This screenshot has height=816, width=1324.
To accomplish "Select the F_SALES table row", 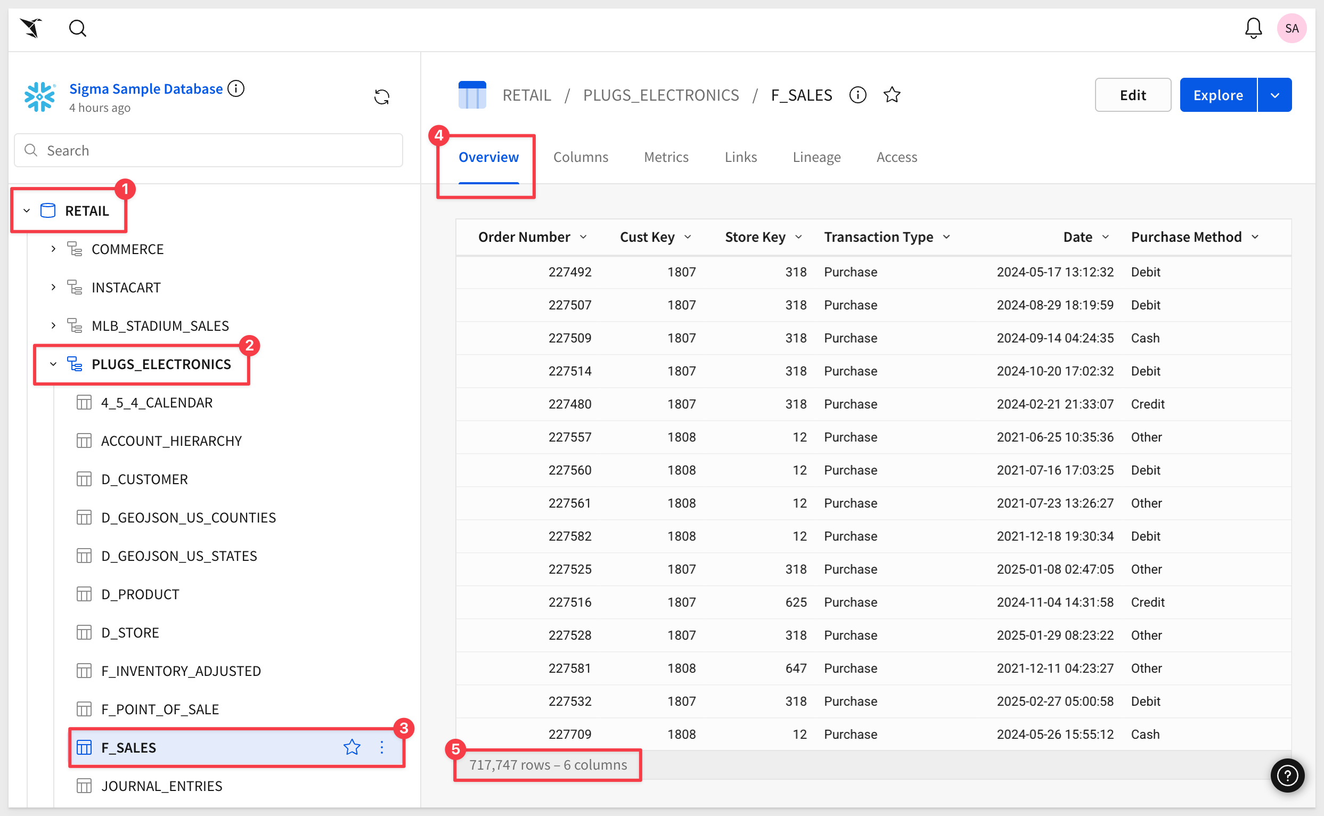I will 237,747.
